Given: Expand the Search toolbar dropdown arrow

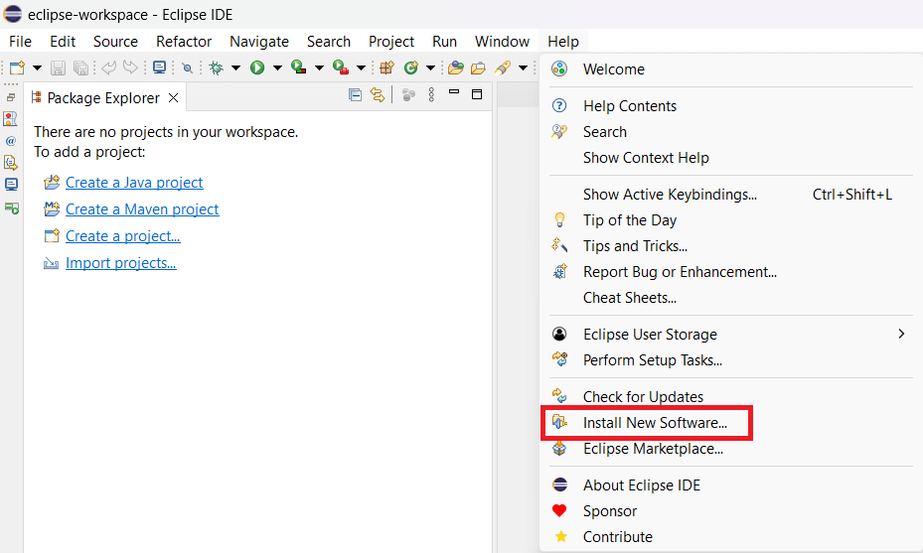Looking at the screenshot, I should coord(523,69).
